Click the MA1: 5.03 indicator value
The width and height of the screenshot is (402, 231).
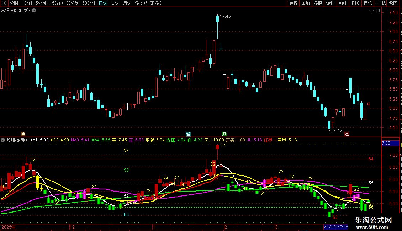tap(39, 140)
